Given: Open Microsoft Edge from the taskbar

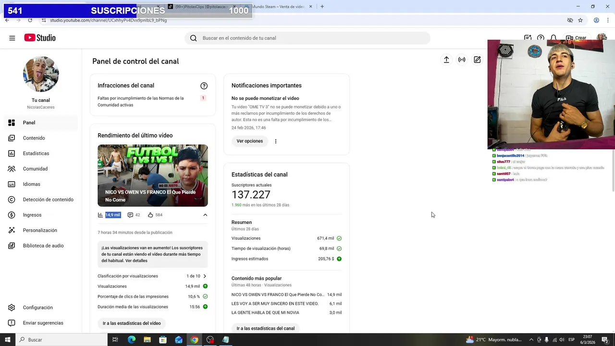Looking at the screenshot, I should pos(132,340).
